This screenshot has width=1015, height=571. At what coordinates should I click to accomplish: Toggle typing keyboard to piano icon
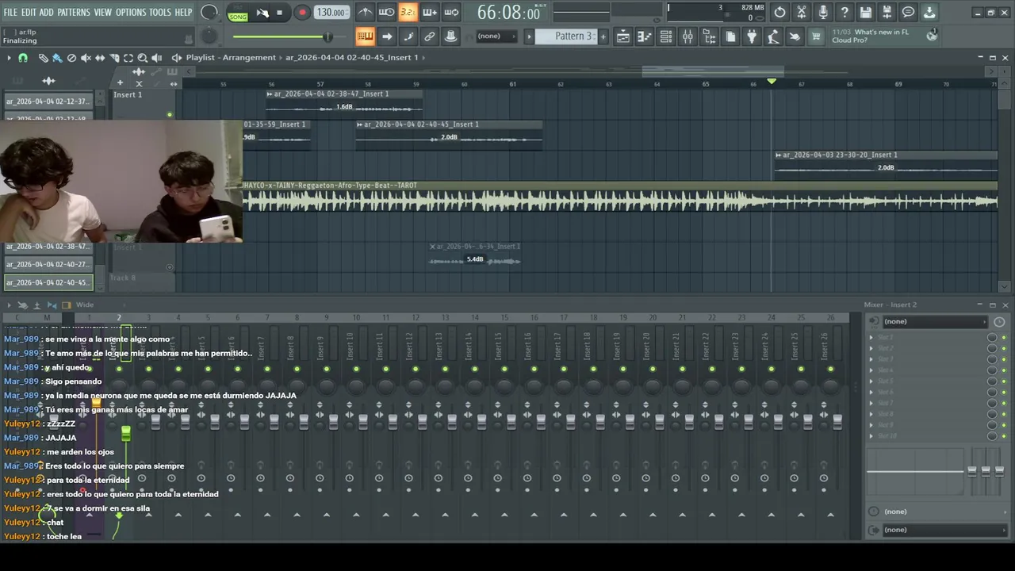pyautogui.click(x=365, y=36)
